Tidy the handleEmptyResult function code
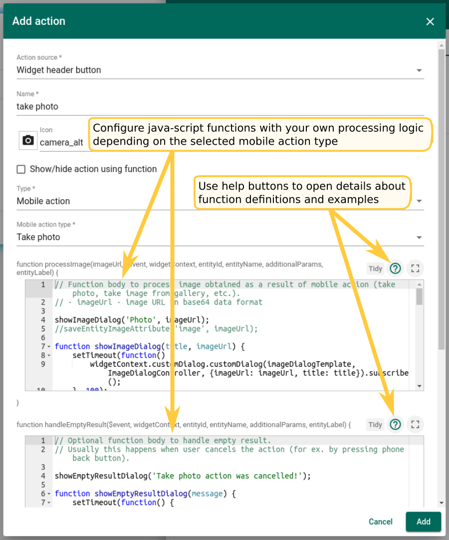The height and width of the screenshot is (540, 449). pyautogui.click(x=375, y=425)
